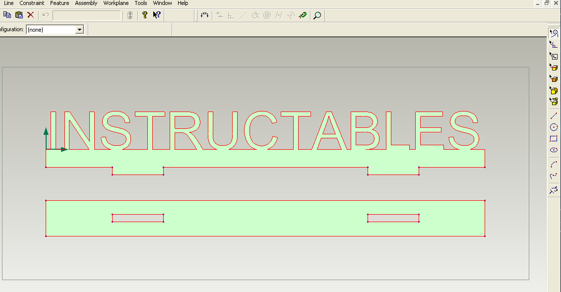Click the red X delete icon

pos(31,15)
